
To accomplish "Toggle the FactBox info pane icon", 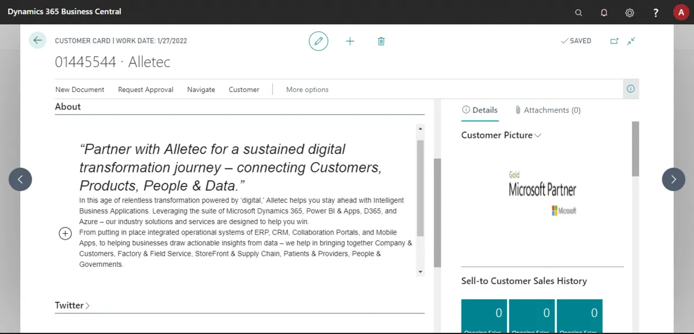I will click(631, 89).
